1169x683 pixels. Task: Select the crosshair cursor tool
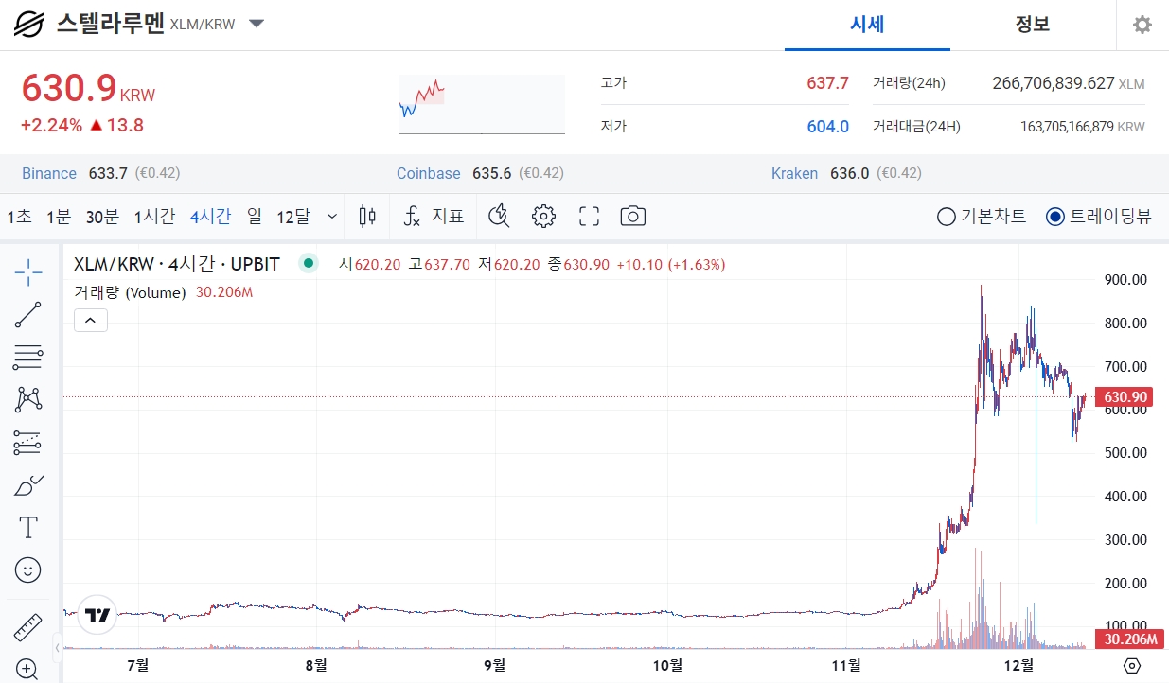28,272
